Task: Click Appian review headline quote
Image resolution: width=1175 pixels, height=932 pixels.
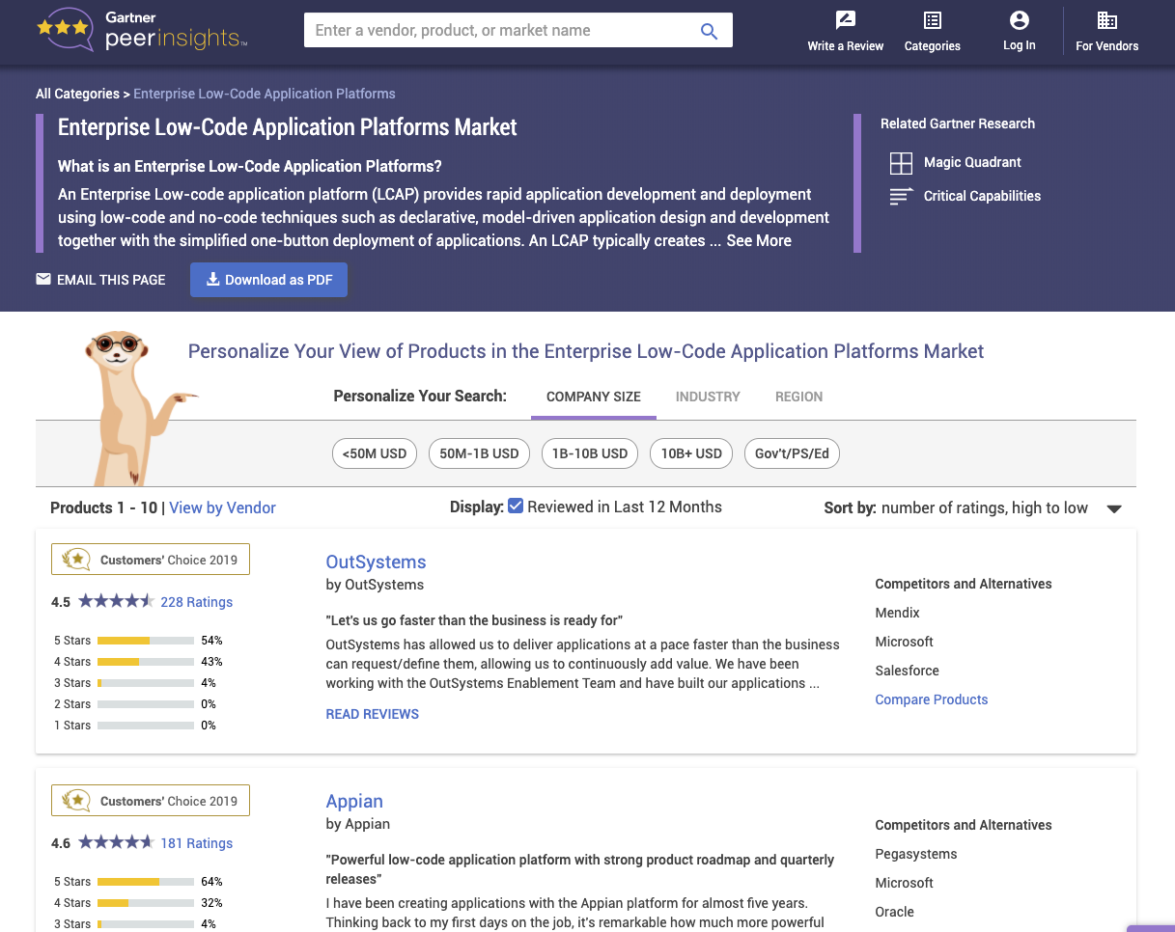Action: (x=580, y=869)
